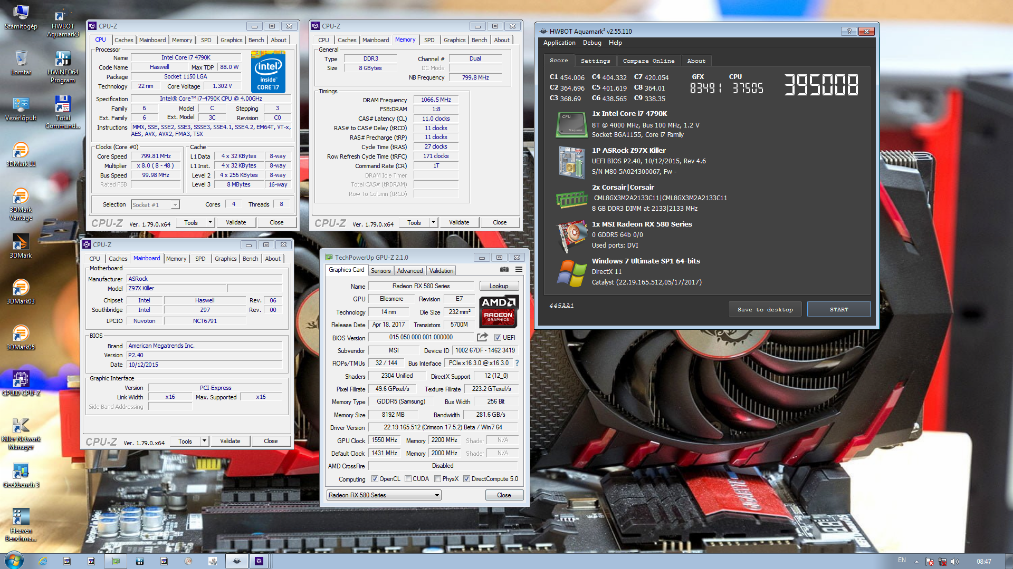Click Validate in CPU-Z Memory window
This screenshot has height=569, width=1013.
[459, 222]
